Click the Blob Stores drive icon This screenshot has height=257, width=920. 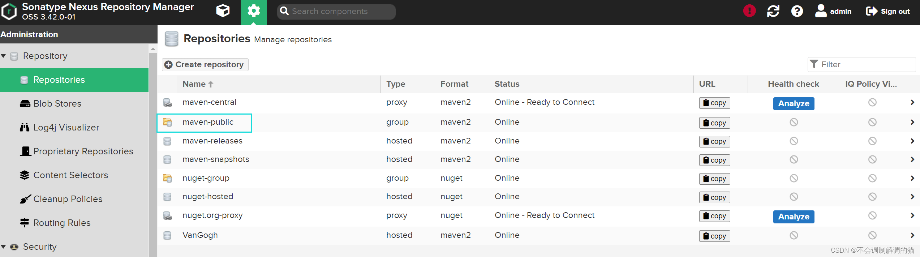[x=25, y=104]
